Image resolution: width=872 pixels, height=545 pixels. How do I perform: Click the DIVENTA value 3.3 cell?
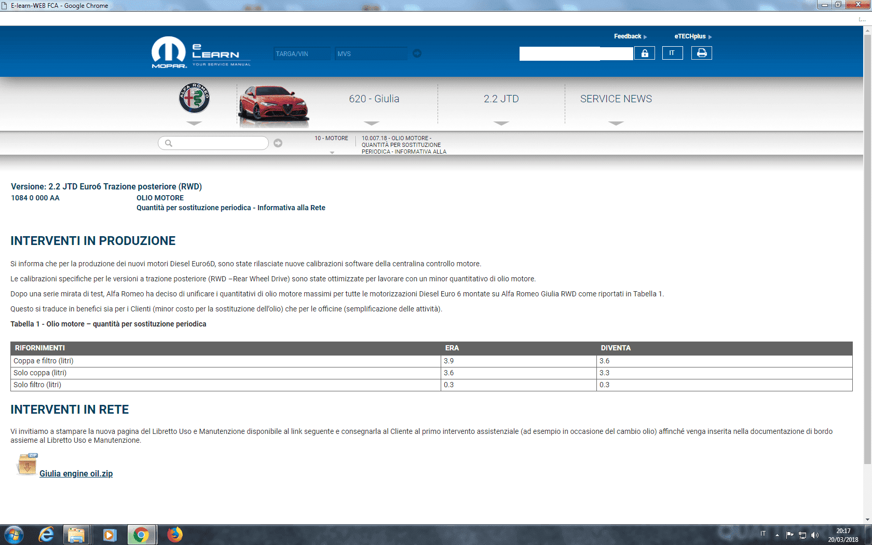point(725,373)
